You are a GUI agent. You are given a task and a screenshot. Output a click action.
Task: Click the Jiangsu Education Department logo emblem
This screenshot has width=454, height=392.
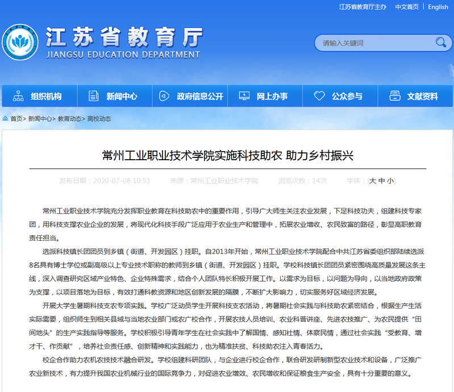[x=20, y=42]
